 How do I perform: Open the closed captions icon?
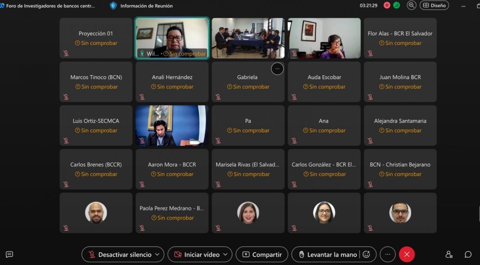(10, 254)
